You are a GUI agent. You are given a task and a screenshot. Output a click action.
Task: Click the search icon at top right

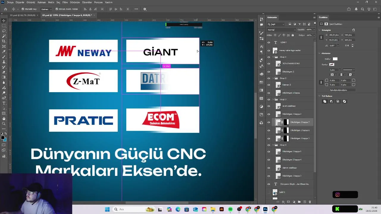click(x=363, y=9)
